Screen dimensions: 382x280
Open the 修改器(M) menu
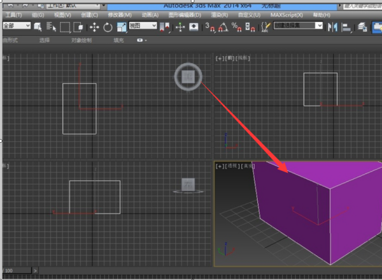coord(120,15)
